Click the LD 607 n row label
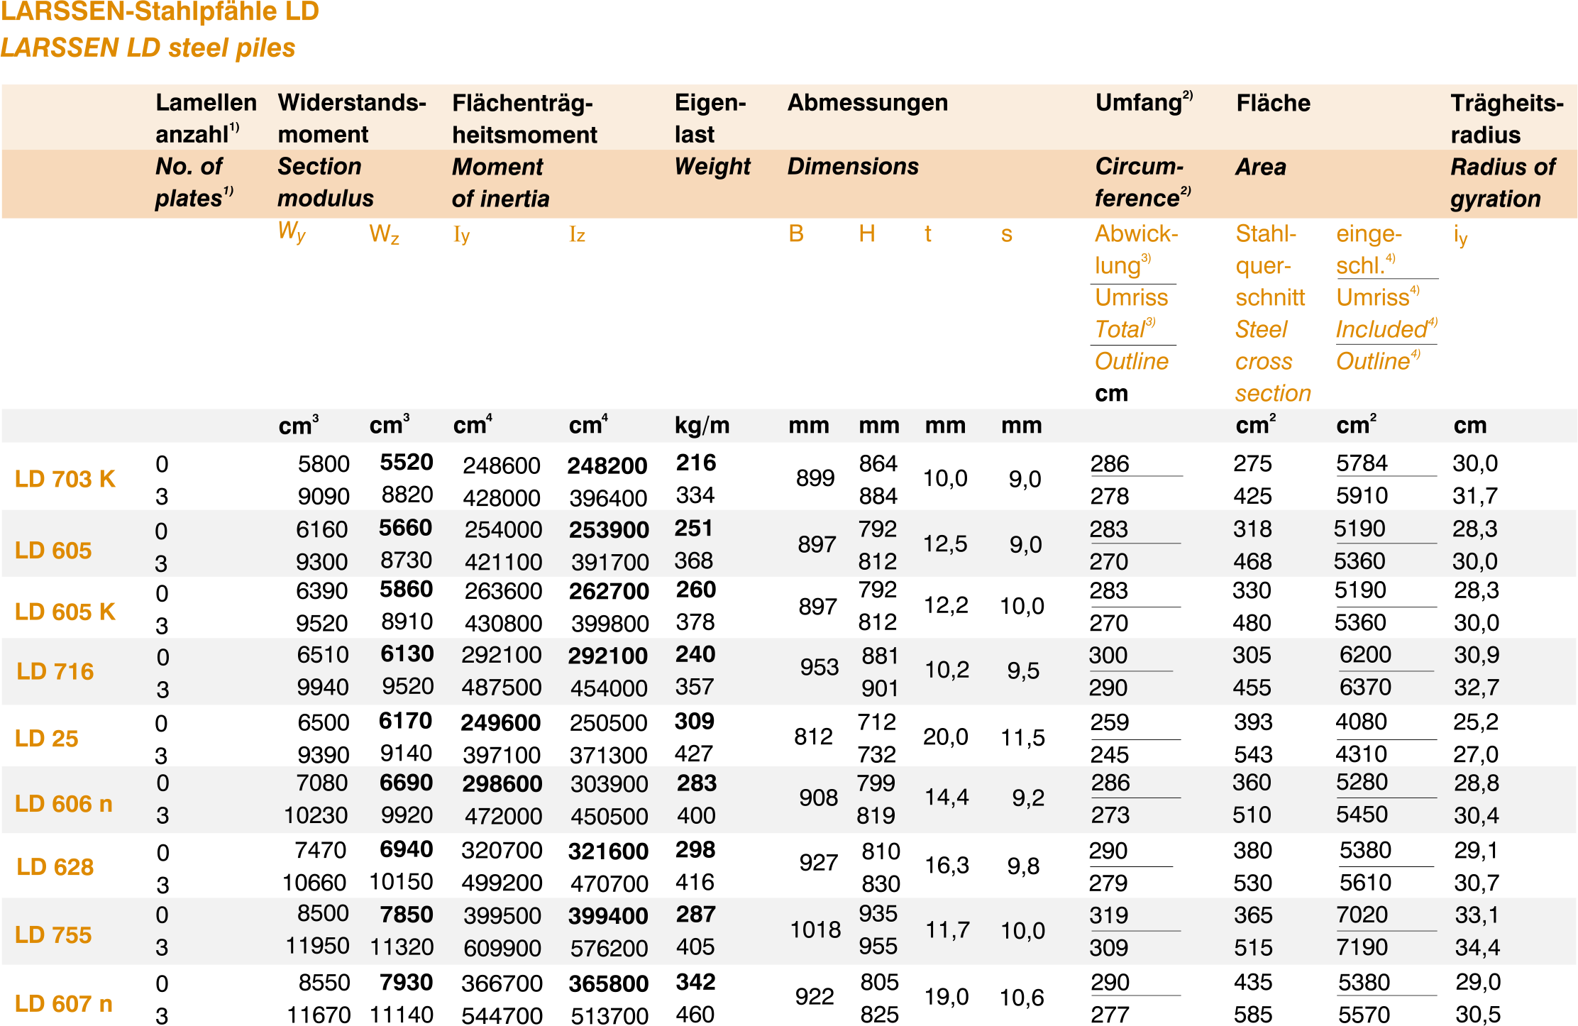1578x1026 pixels. click(64, 1004)
